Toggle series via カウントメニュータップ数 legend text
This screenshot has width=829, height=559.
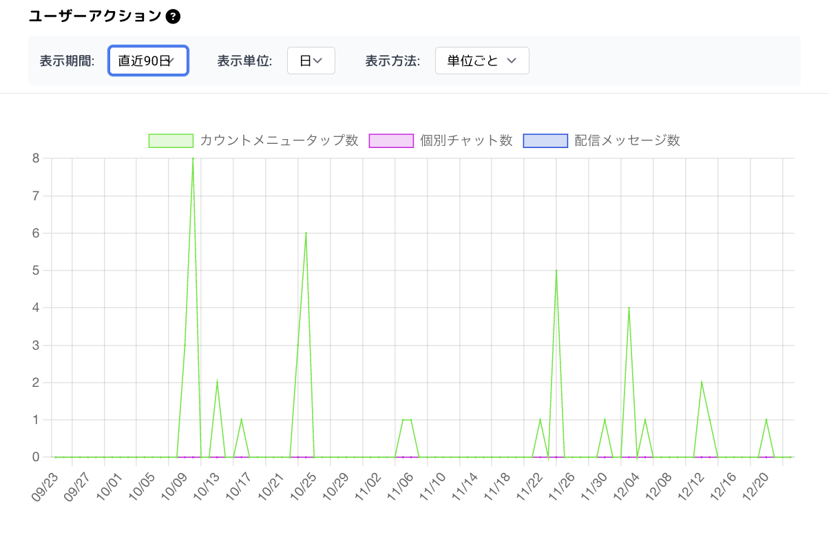pos(279,140)
